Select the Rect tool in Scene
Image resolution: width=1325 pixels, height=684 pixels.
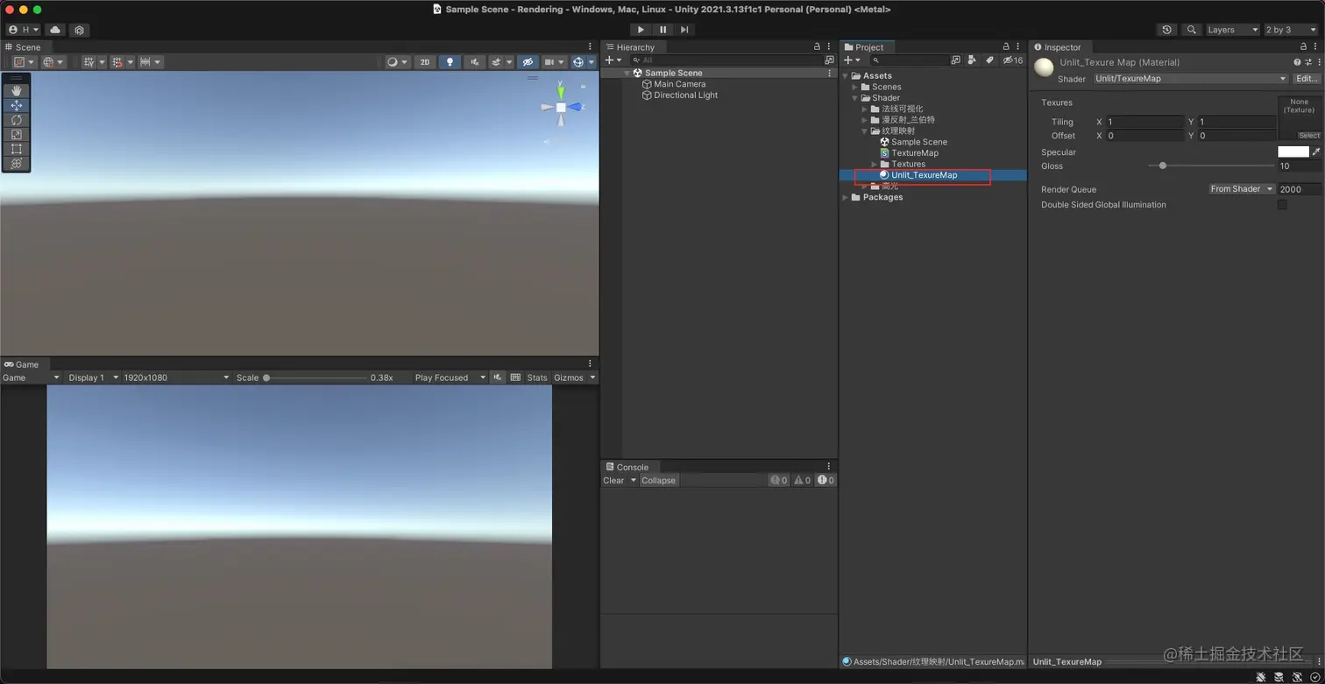[16, 149]
